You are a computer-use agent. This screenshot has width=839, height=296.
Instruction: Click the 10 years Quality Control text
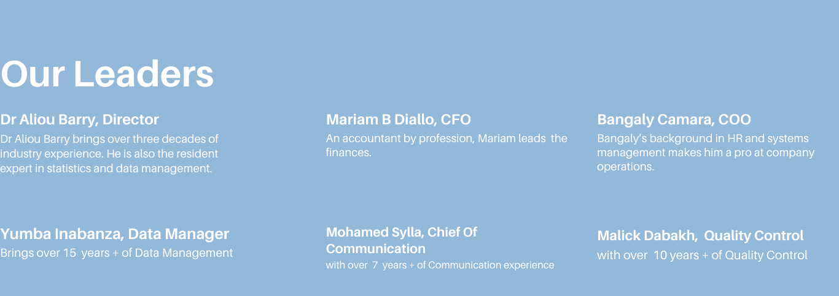[702, 255]
